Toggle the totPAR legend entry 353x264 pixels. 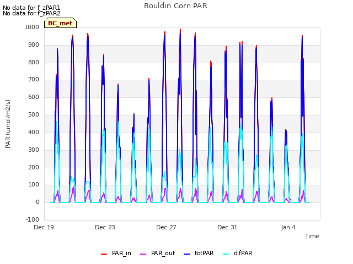point(199,253)
